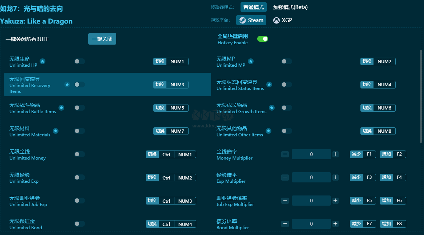
Task: Increase Job Exp Multiplier with plus button
Action: (335, 201)
